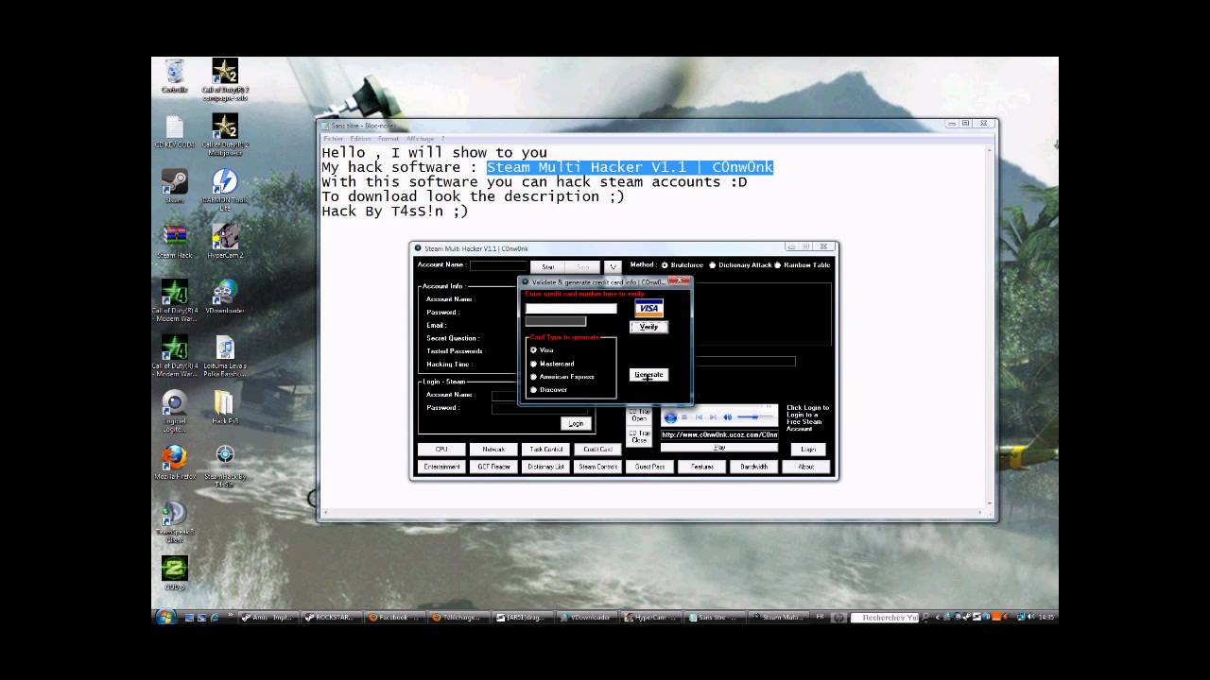Click the c0nw0nk.ucoz.com URL field

tap(719, 435)
